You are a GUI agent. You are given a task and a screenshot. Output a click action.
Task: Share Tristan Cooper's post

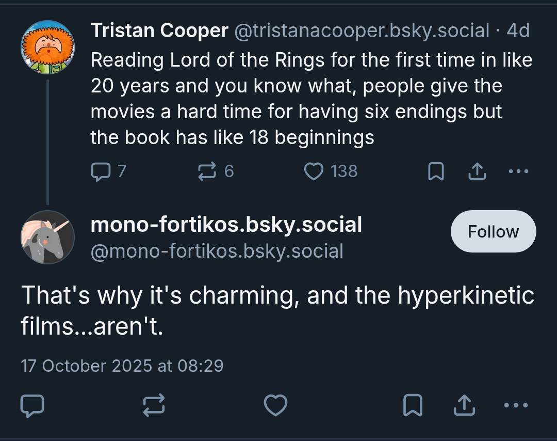[x=477, y=171]
